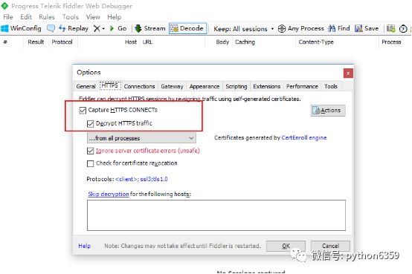
Task: Open the Help link in Options
Action: pyautogui.click(x=84, y=246)
